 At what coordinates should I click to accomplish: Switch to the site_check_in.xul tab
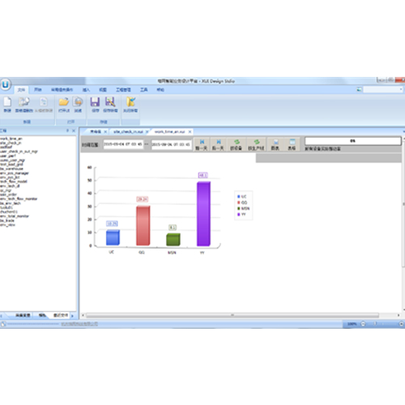pyautogui.click(x=128, y=132)
